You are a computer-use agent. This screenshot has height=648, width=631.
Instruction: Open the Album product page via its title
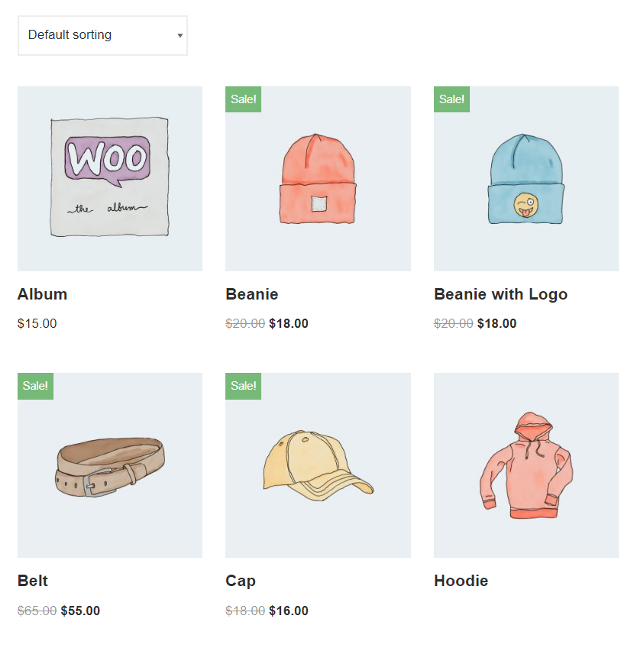point(42,294)
